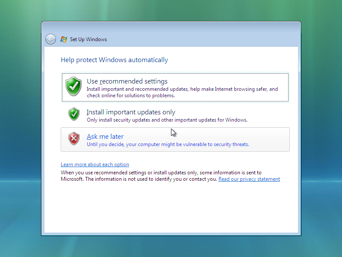342x257 pixels.
Task: Choose Use recommended settings
Action: (175, 87)
